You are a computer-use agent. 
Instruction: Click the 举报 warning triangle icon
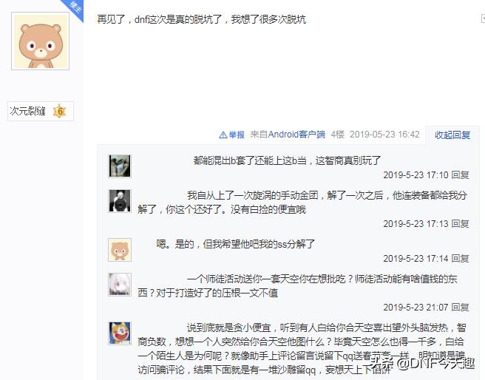(223, 135)
